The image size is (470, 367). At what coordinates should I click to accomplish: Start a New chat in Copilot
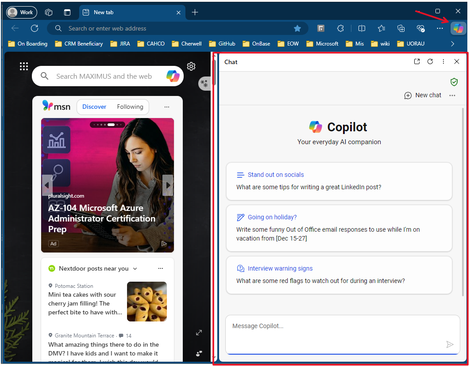pyautogui.click(x=423, y=95)
